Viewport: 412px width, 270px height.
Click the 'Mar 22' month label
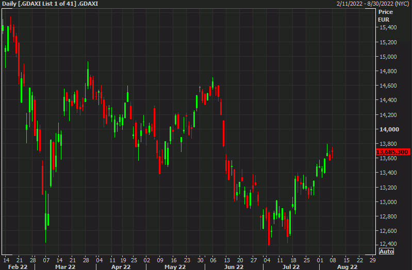tap(65, 267)
